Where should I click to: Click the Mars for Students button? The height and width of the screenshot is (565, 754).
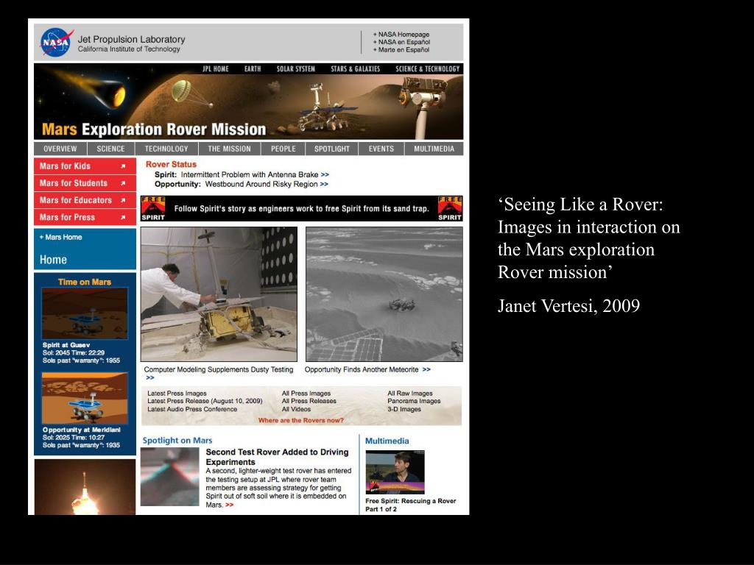[85, 183]
